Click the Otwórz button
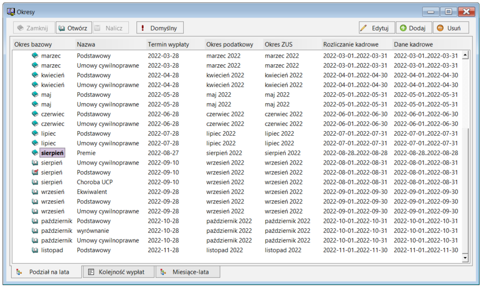 (x=74, y=28)
